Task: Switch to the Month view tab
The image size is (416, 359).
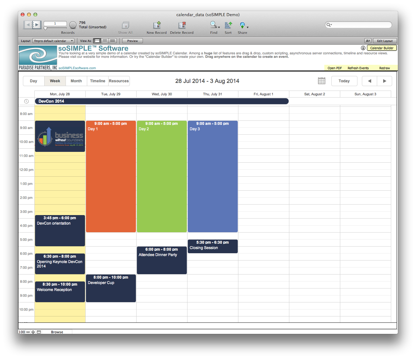Action: [76, 81]
